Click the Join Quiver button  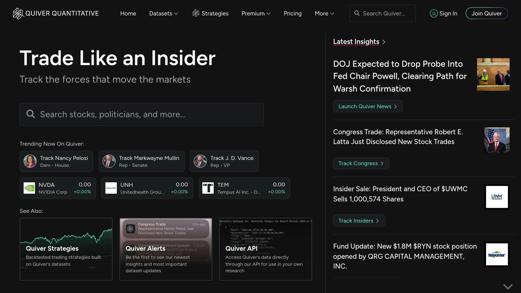[x=487, y=13]
